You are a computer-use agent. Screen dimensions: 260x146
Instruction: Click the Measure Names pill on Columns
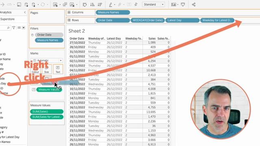[113, 13]
